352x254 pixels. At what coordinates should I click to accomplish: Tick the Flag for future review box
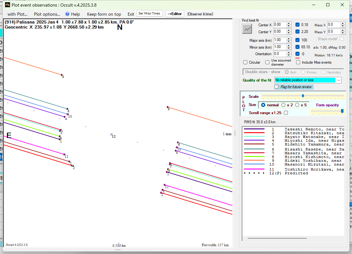pyautogui.click(x=277, y=87)
